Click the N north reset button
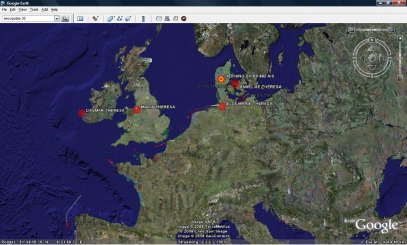Screen dimensions: 407x245 pos(372,40)
